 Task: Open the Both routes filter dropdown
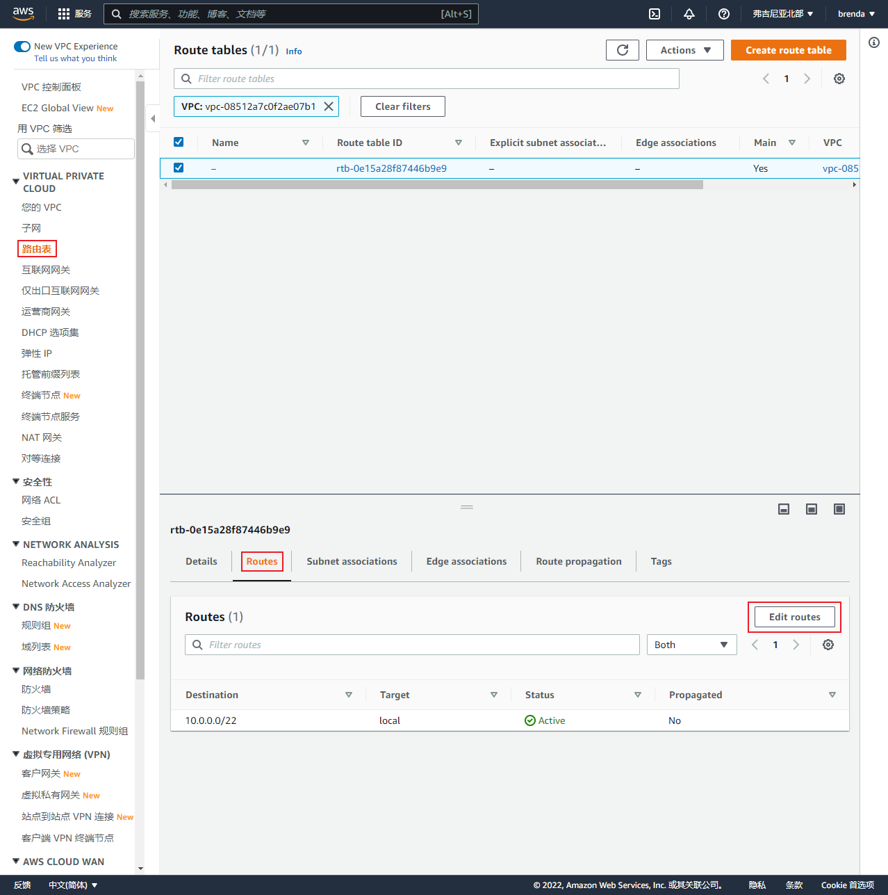691,645
